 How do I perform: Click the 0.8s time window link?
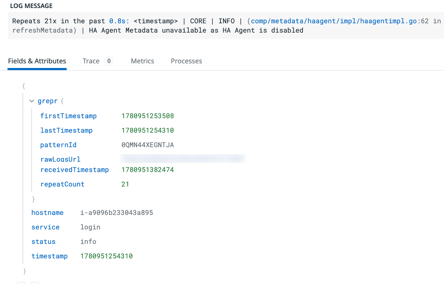[119, 21]
